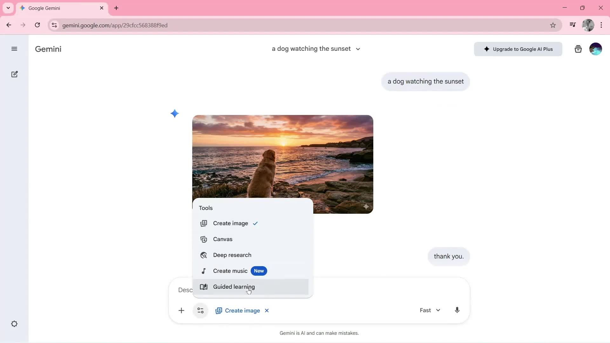Toggle the tools selector in prompt bar
610x343 pixels.
200,310
